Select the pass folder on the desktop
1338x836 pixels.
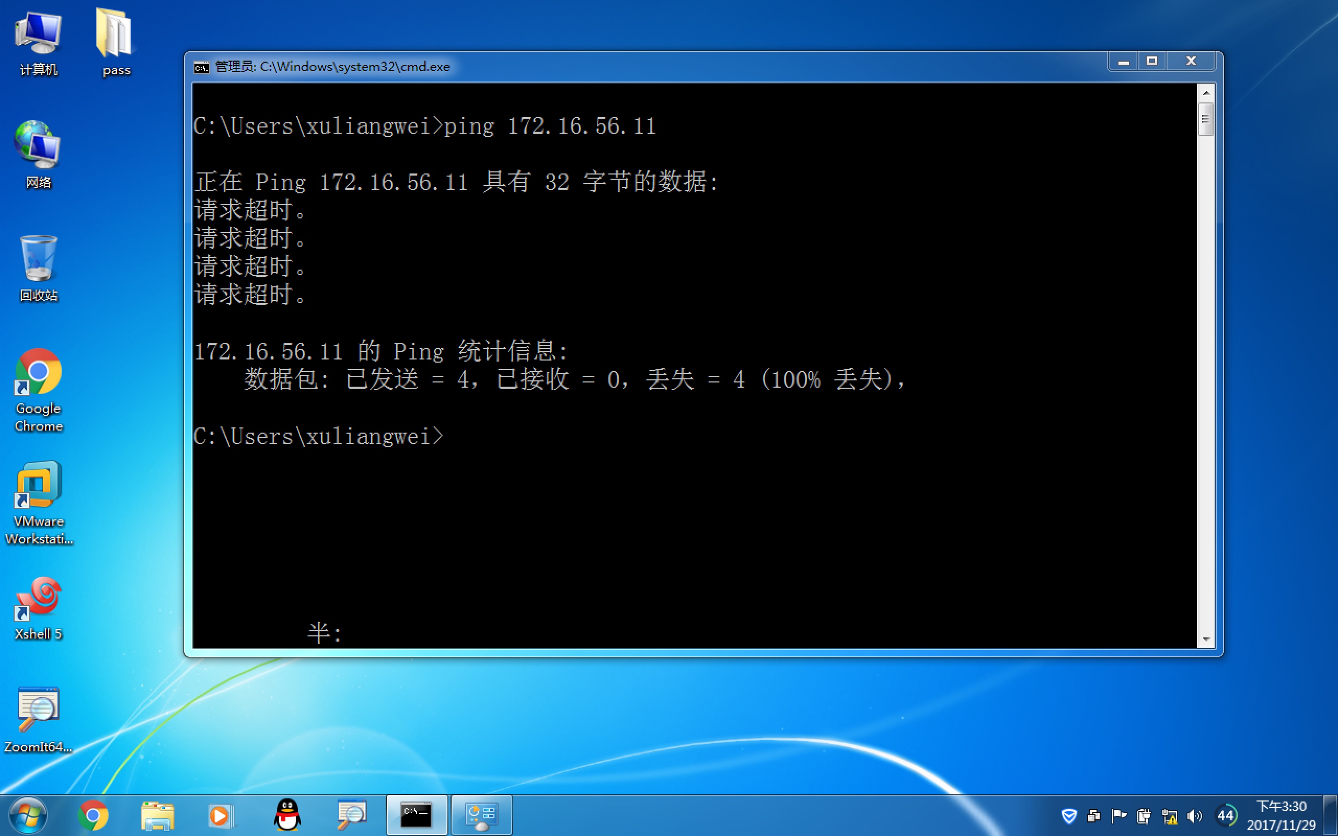coord(116,43)
